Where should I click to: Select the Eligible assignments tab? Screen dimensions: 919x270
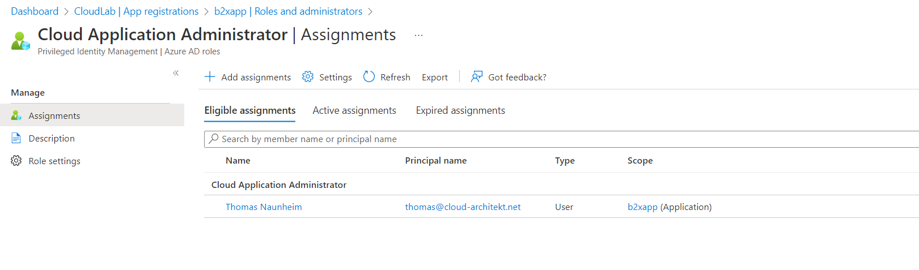coord(250,110)
